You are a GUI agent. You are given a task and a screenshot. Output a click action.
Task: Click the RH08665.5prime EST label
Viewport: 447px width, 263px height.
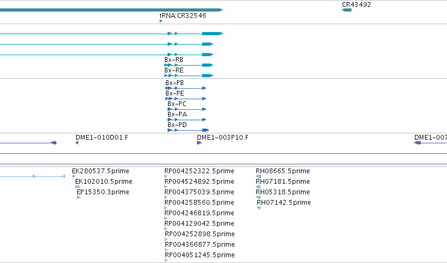pos(283,171)
